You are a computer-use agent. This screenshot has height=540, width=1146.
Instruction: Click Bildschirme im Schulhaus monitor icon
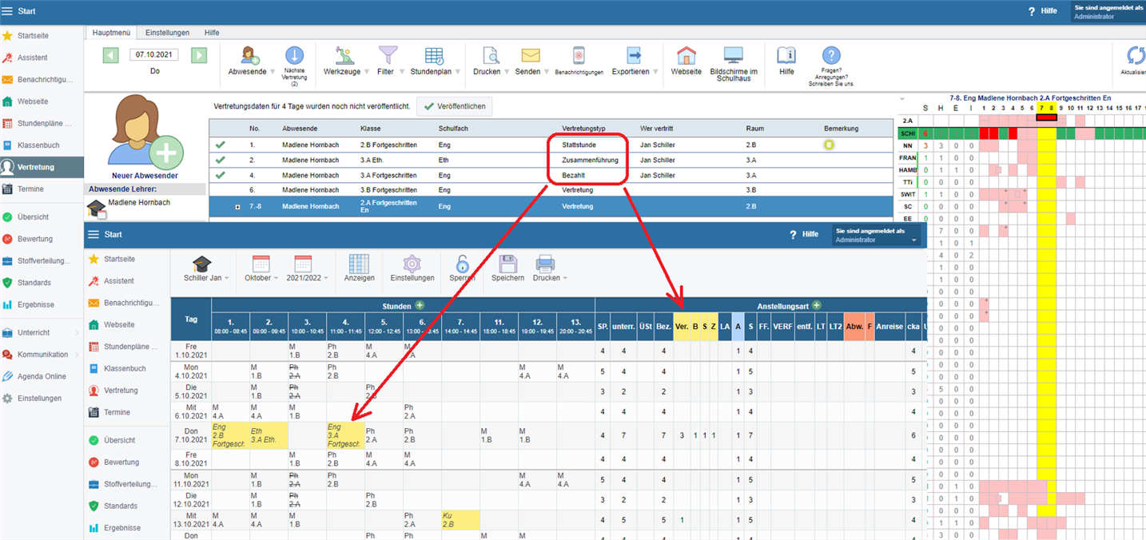click(x=734, y=55)
